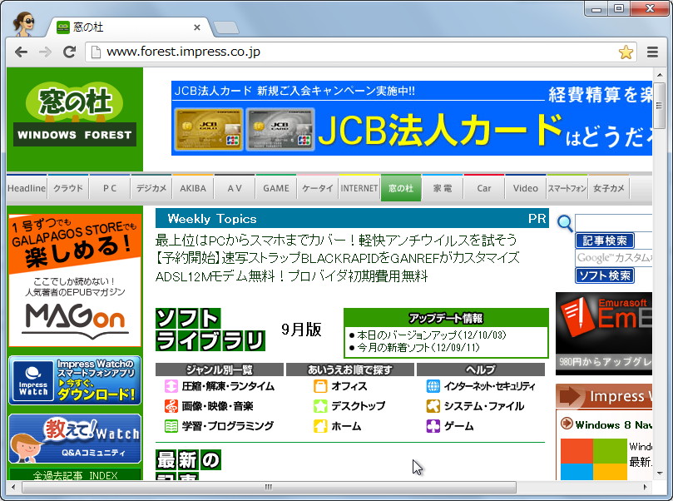Click the orange folder icon beside オフィス
Screen dimensions: 673x501
pos(320,387)
